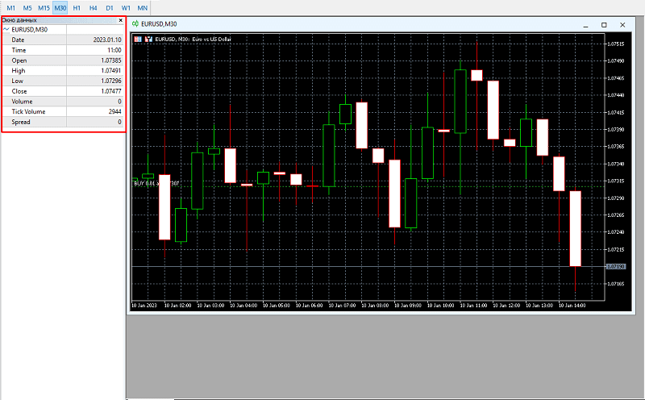This screenshot has width=645, height=400.
Task: Select the M30 timeframe button
Action: coord(60,8)
